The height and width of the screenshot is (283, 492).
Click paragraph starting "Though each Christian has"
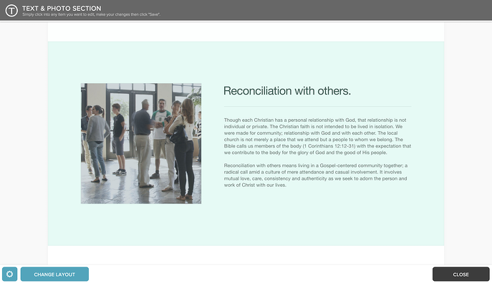click(317, 136)
